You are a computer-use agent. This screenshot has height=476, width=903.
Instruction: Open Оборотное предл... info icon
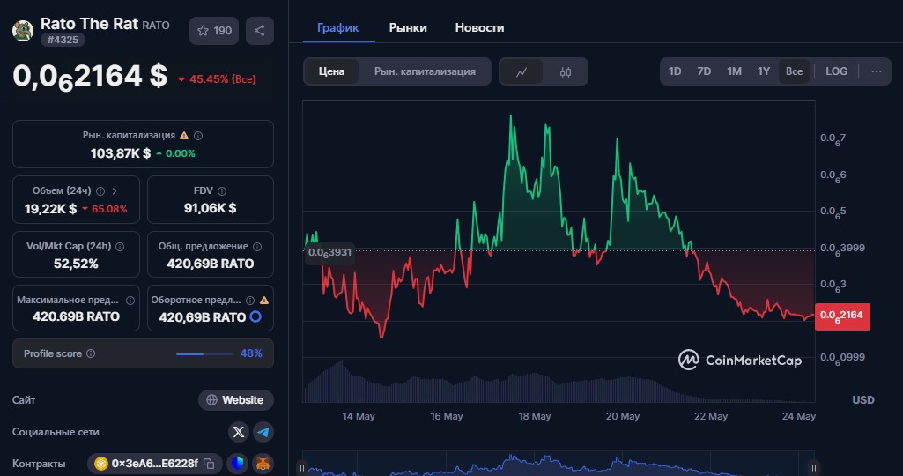250,301
